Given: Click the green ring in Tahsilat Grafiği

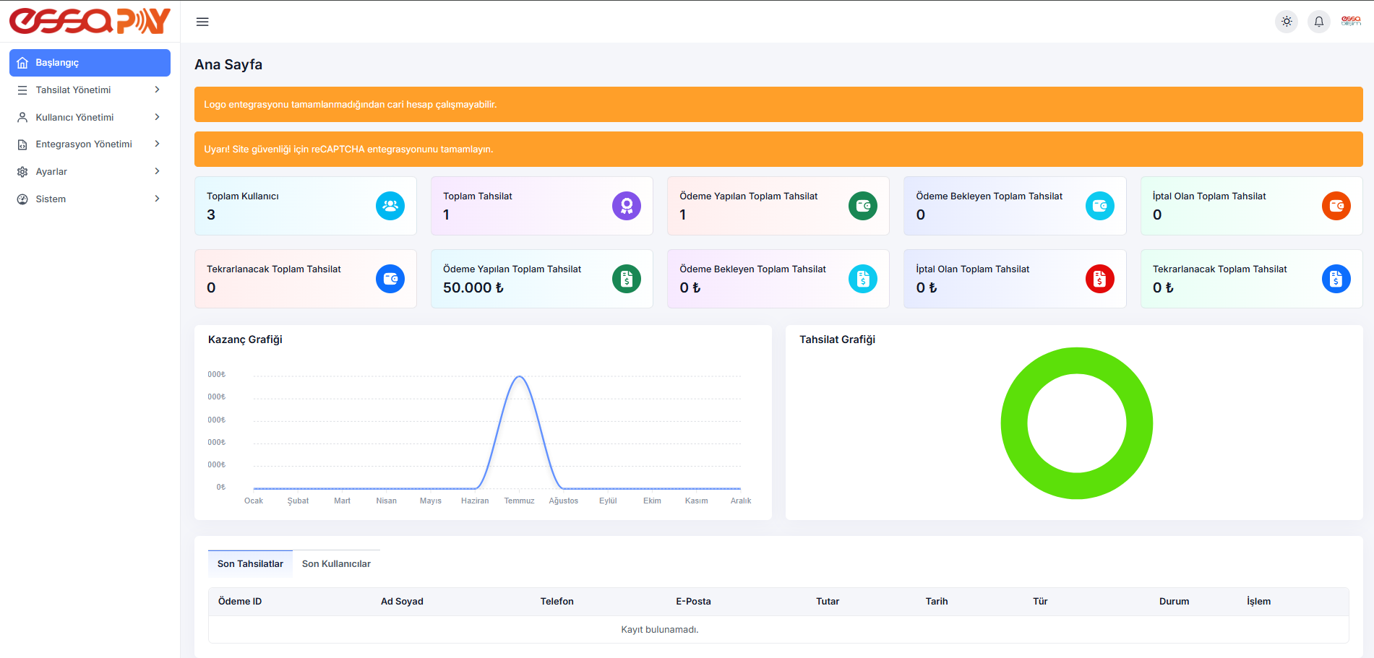Looking at the screenshot, I should [1014, 423].
